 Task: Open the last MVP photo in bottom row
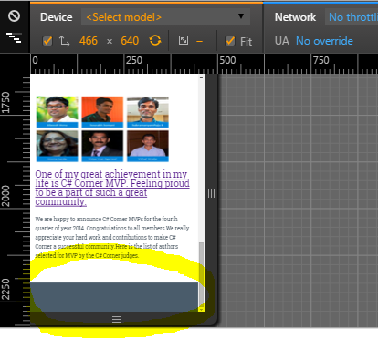pos(148,146)
